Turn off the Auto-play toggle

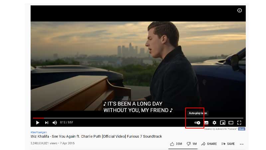tap(197, 123)
